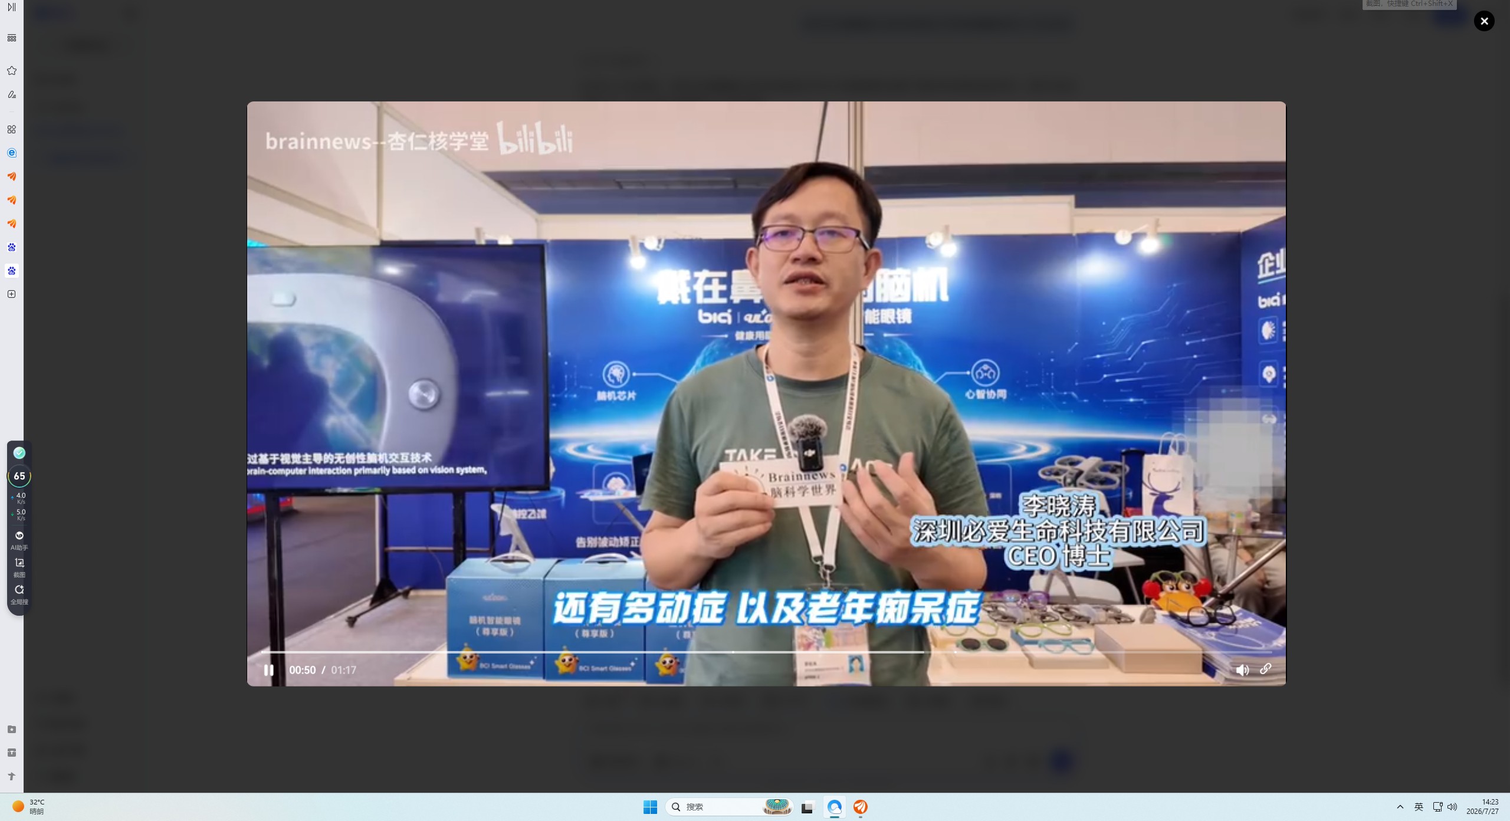This screenshot has width=1510, height=821.
Task: Open the apps widget icon in the sidebar
Action: [x=12, y=129]
